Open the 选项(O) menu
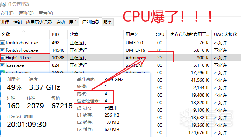The image size is (241, 137). (26, 13)
